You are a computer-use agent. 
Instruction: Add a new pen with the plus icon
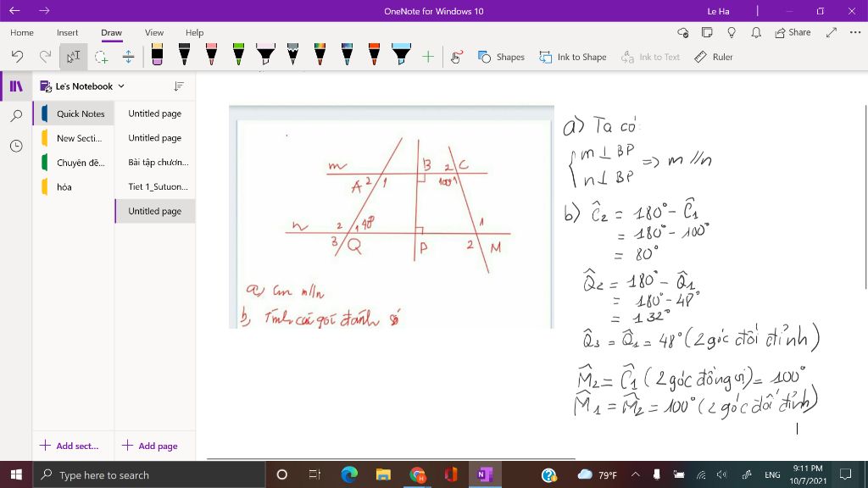428,57
